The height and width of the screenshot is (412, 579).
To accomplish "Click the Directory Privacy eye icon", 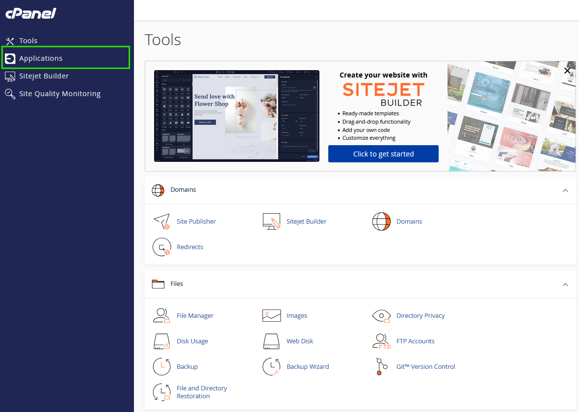I will click(381, 316).
